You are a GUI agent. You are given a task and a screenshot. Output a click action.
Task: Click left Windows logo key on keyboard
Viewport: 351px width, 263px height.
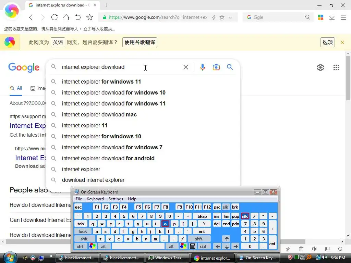(x=92, y=247)
